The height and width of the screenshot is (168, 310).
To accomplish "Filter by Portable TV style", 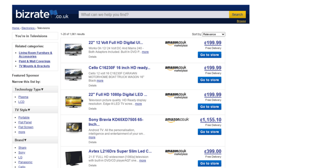I will [x=24, y=118].
